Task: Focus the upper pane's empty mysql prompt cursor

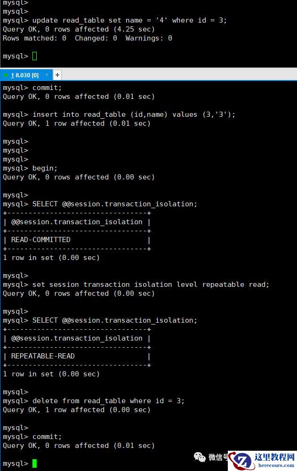Action: (34, 57)
